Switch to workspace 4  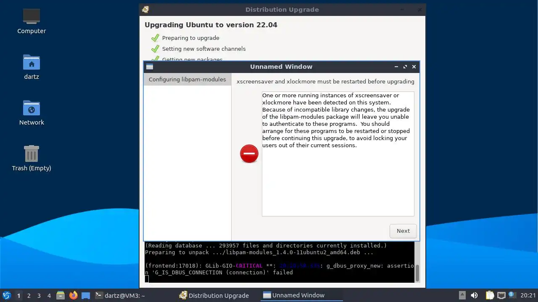click(x=49, y=295)
